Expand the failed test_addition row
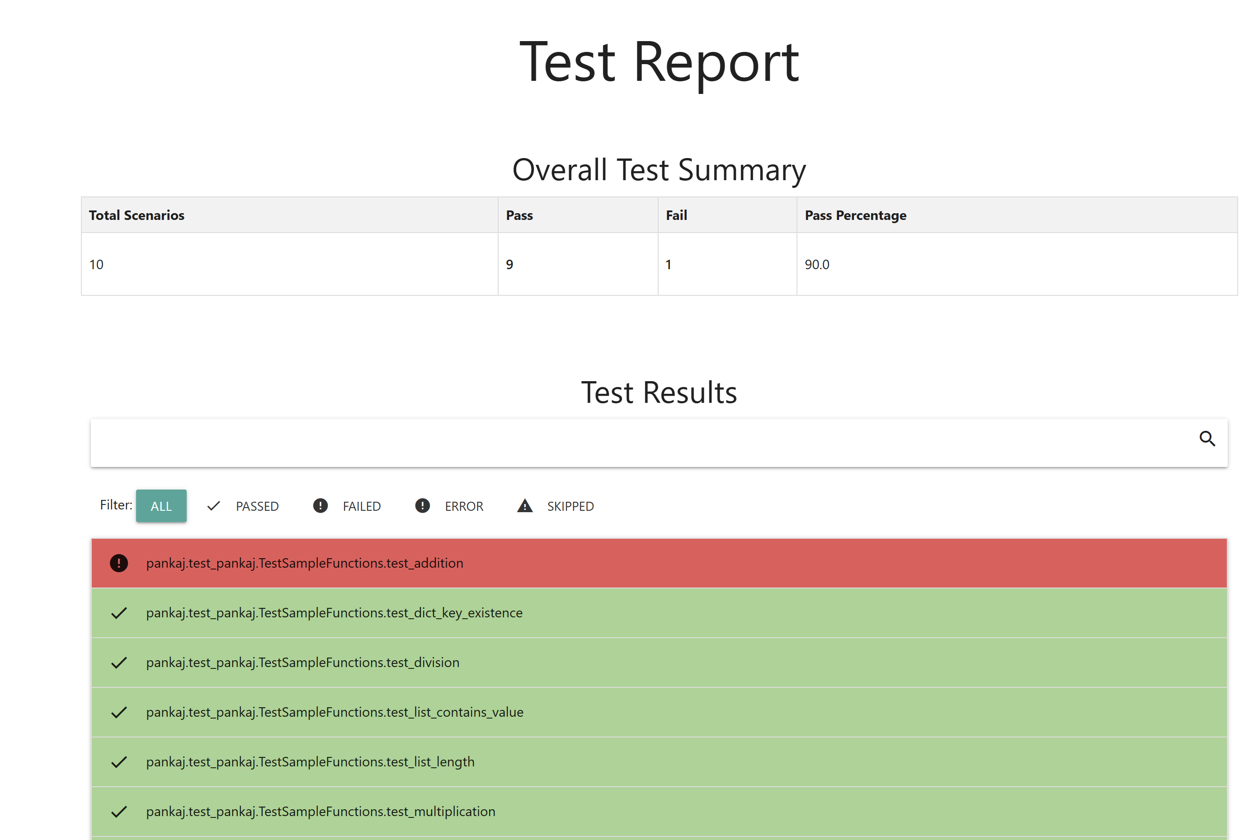 tap(659, 563)
